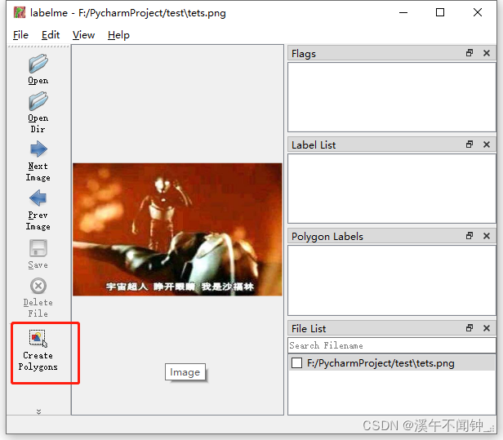
Task: Float the Flags panel
Action: pos(470,53)
